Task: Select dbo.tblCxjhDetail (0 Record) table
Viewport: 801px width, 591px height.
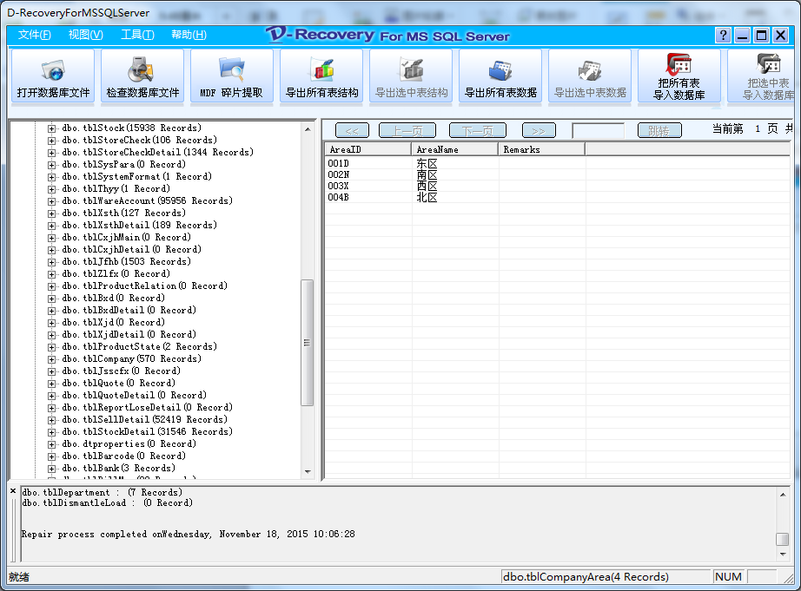Action: 131,250
